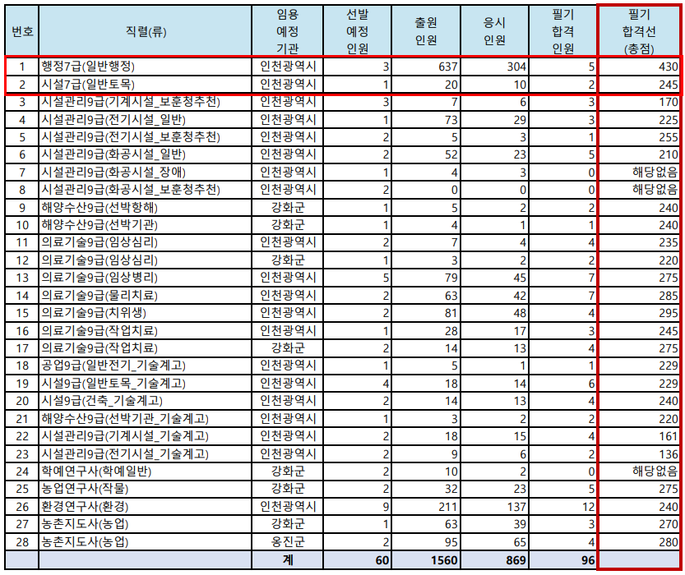Click 시설관리9급(화공시설_일반) cell
The image size is (685, 575).
[145, 154]
